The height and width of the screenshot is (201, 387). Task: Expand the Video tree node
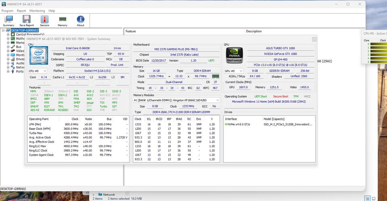point(8,51)
